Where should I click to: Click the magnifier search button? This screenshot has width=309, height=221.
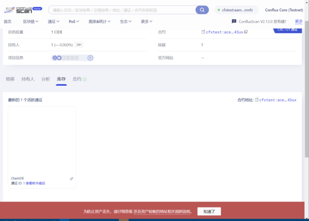coord(202,10)
